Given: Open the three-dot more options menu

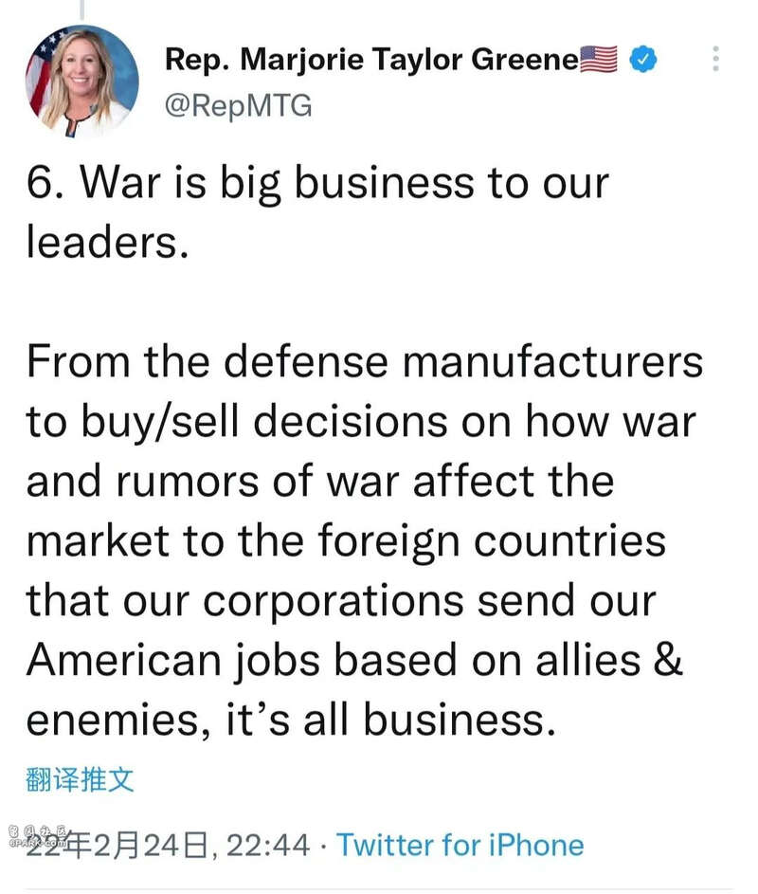Looking at the screenshot, I should pyautogui.click(x=715, y=59).
